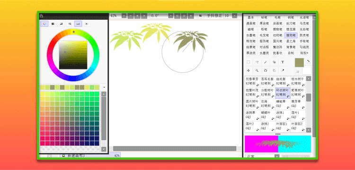Switch to the 漫画笔 brush group
Image resolution: width=355 pixels, height=170 pixels.
[251, 23]
